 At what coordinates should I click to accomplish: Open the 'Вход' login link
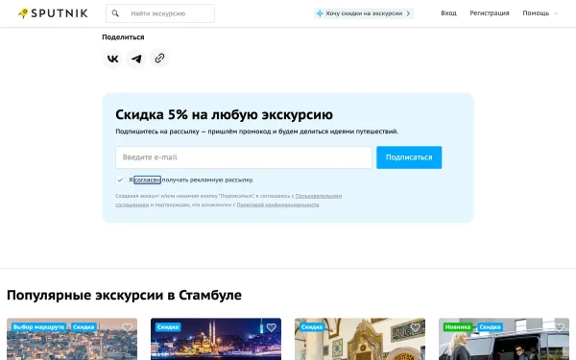click(448, 13)
